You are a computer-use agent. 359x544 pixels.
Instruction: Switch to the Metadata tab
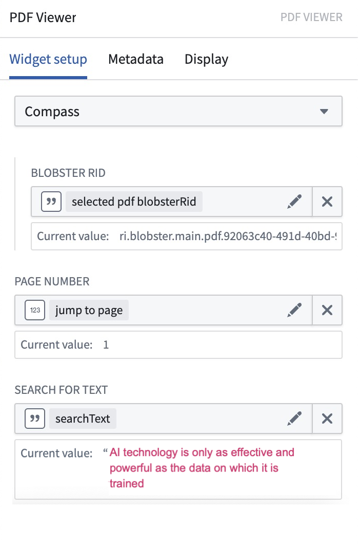click(136, 59)
